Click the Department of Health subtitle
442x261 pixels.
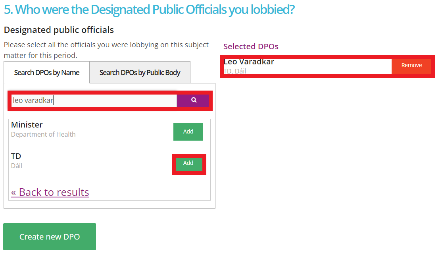click(x=43, y=134)
